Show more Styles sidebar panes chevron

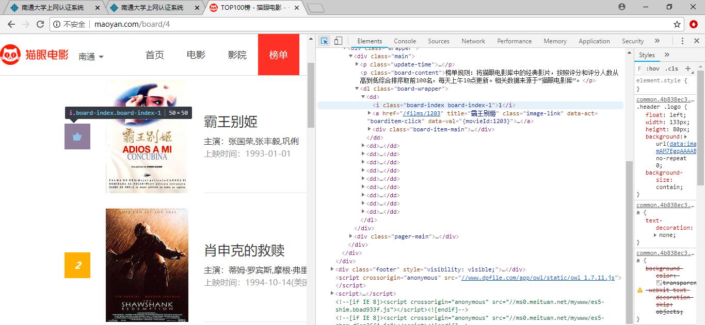(x=667, y=55)
